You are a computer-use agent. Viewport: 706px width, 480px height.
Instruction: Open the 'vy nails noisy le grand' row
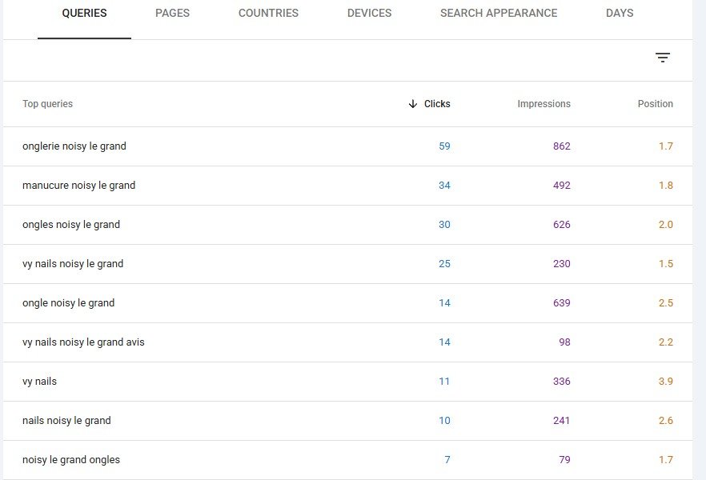point(347,264)
